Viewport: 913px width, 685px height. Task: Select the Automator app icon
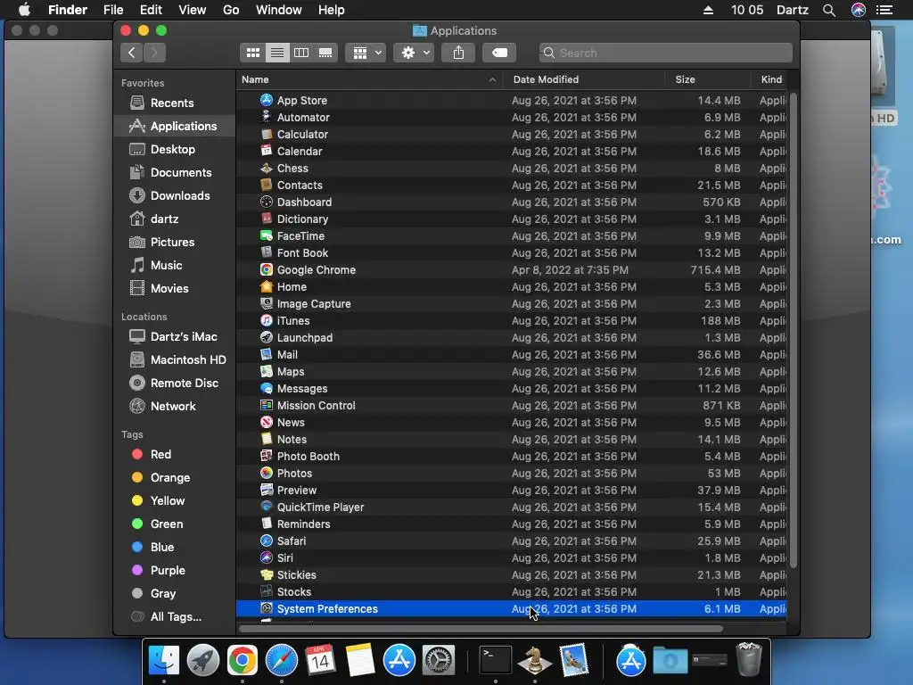click(x=266, y=117)
